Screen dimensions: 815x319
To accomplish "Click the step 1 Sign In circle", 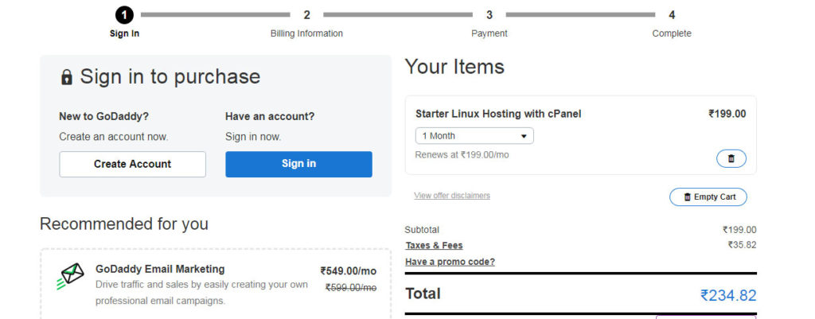I will click(x=124, y=15).
